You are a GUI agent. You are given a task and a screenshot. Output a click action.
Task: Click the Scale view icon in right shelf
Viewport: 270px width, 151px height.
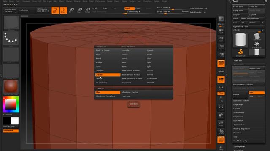(x=221, y=124)
